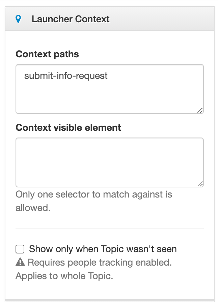Click the "Show only when Topic wasn't seen" label
This screenshot has width=218, height=302.
pyautogui.click(x=103, y=249)
